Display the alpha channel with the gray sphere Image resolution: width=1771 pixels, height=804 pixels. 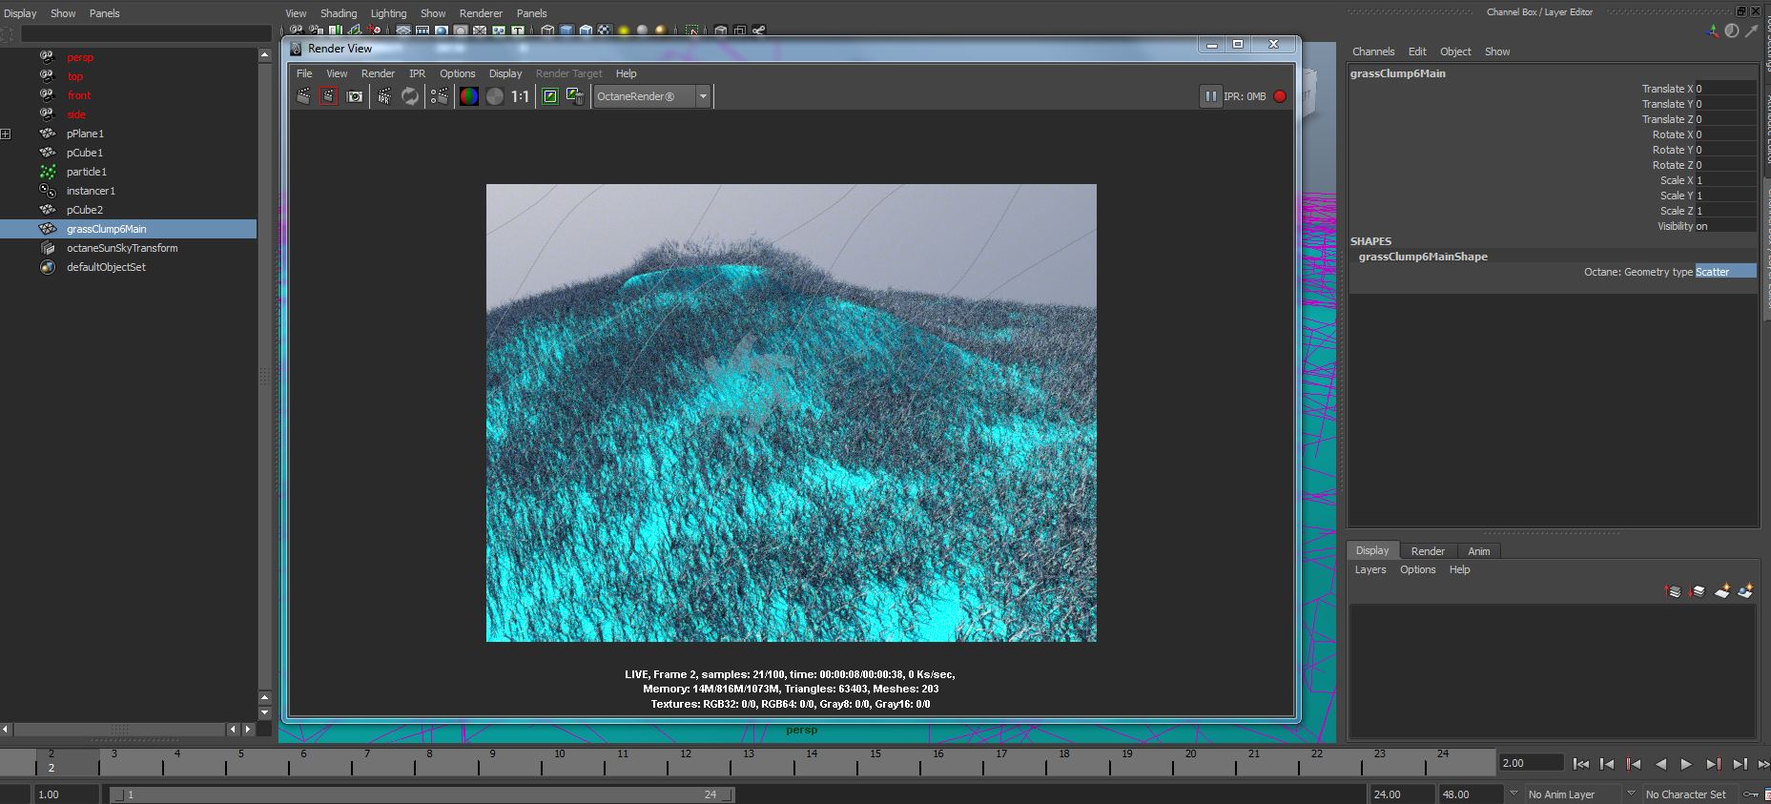pyautogui.click(x=494, y=96)
